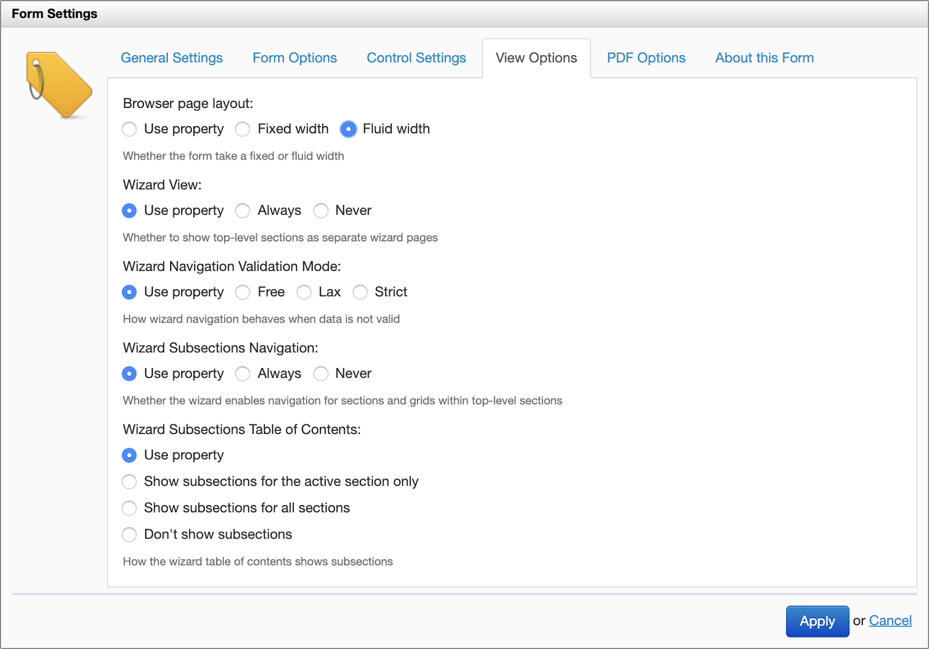
Task: Choose Strict validation mode
Action: tap(360, 292)
